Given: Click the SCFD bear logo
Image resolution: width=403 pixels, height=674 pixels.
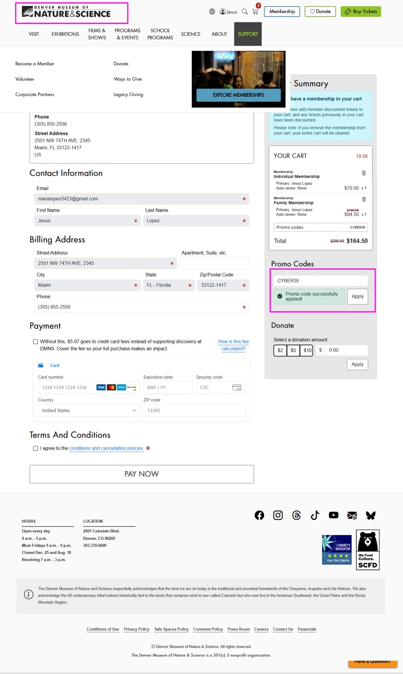Looking at the screenshot, I should pyautogui.click(x=368, y=550).
